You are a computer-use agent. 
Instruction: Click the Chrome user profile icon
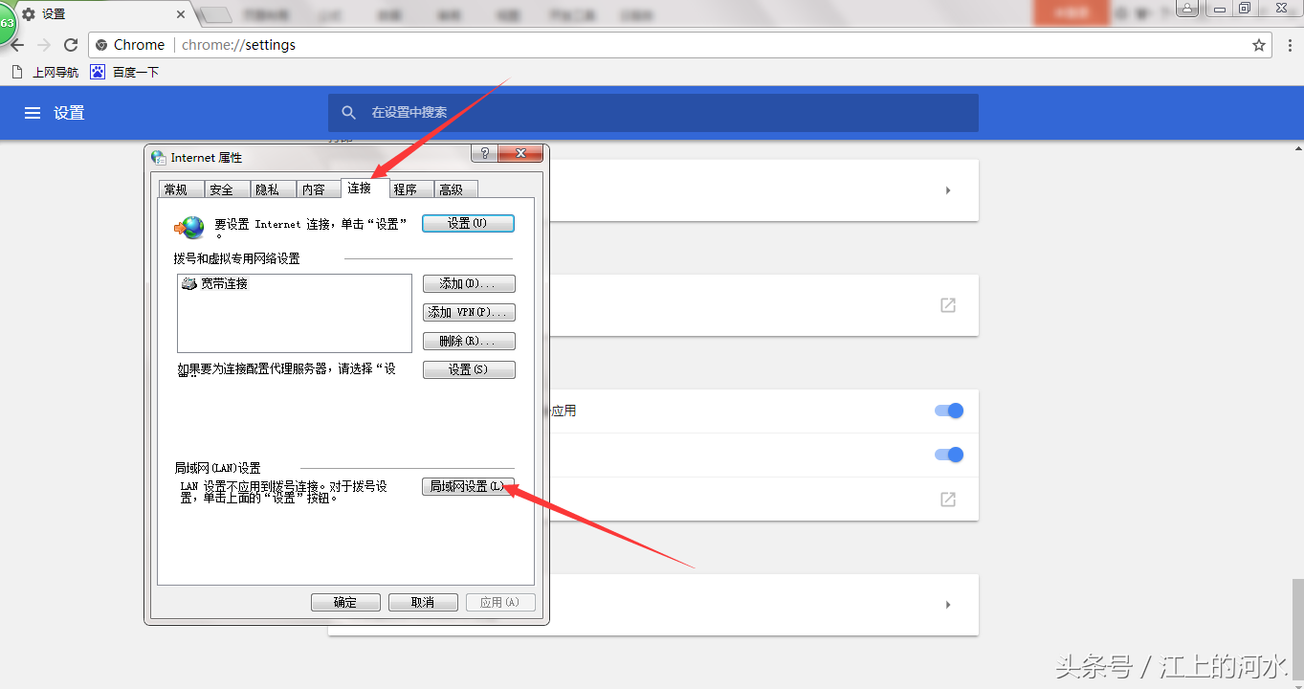[x=1188, y=9]
